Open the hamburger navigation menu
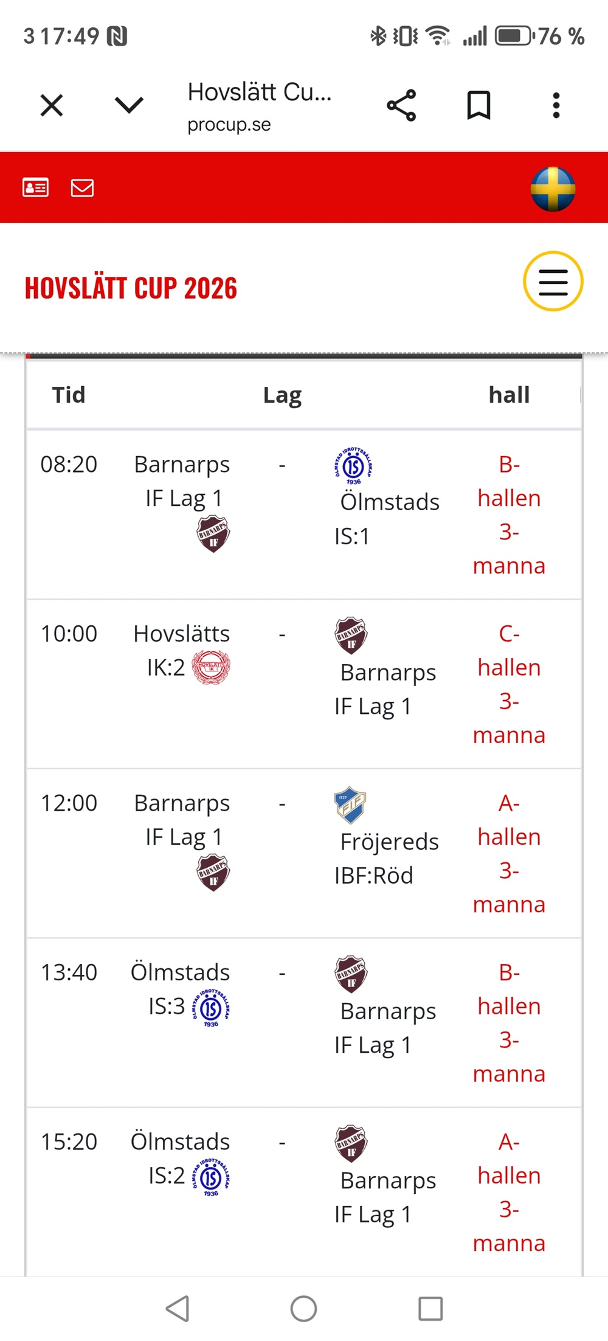Viewport: 608px width, 1341px height. (x=553, y=282)
